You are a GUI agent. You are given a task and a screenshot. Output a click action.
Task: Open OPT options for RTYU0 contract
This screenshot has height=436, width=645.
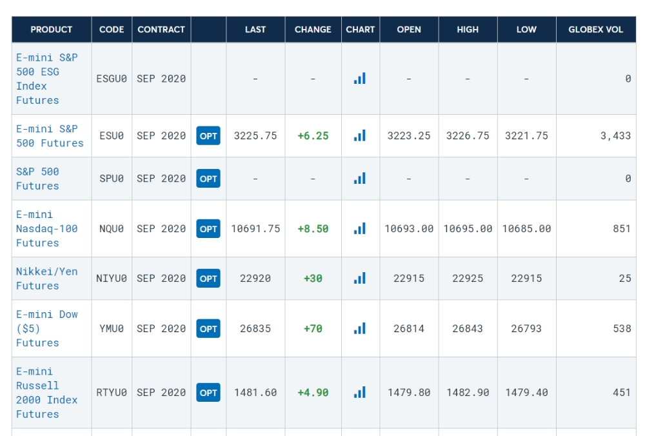(208, 393)
